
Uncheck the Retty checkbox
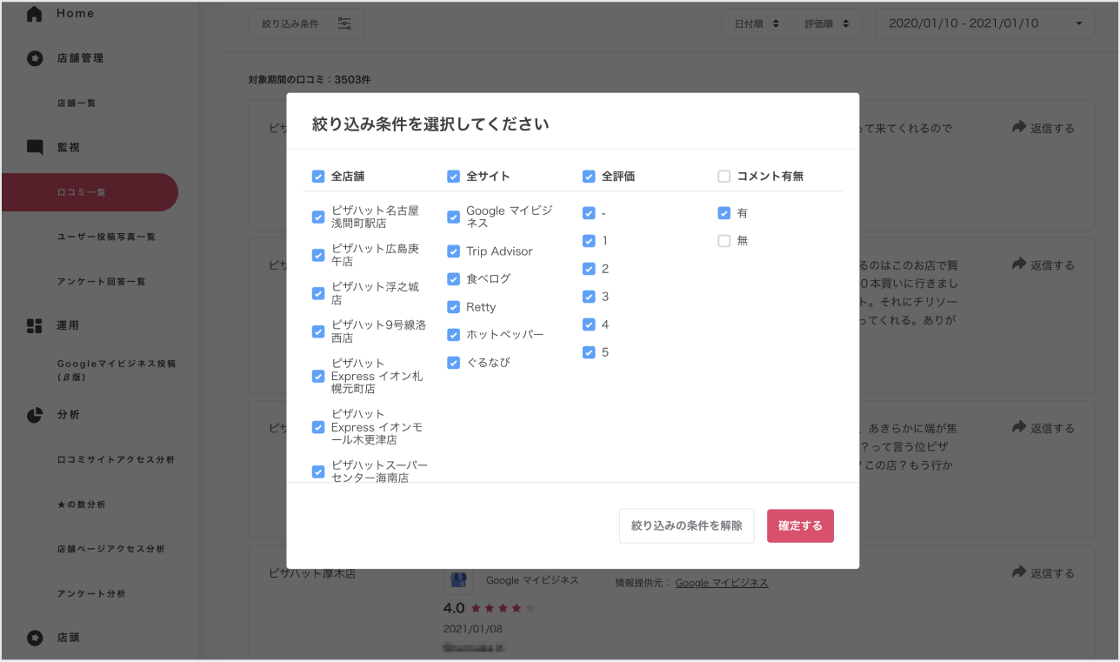pyautogui.click(x=453, y=306)
